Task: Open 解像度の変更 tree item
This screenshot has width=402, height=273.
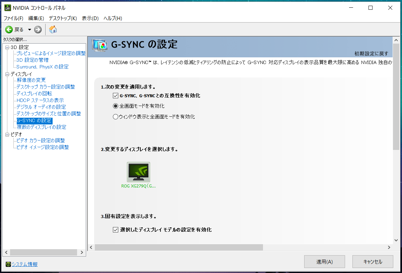Action: pos(31,80)
